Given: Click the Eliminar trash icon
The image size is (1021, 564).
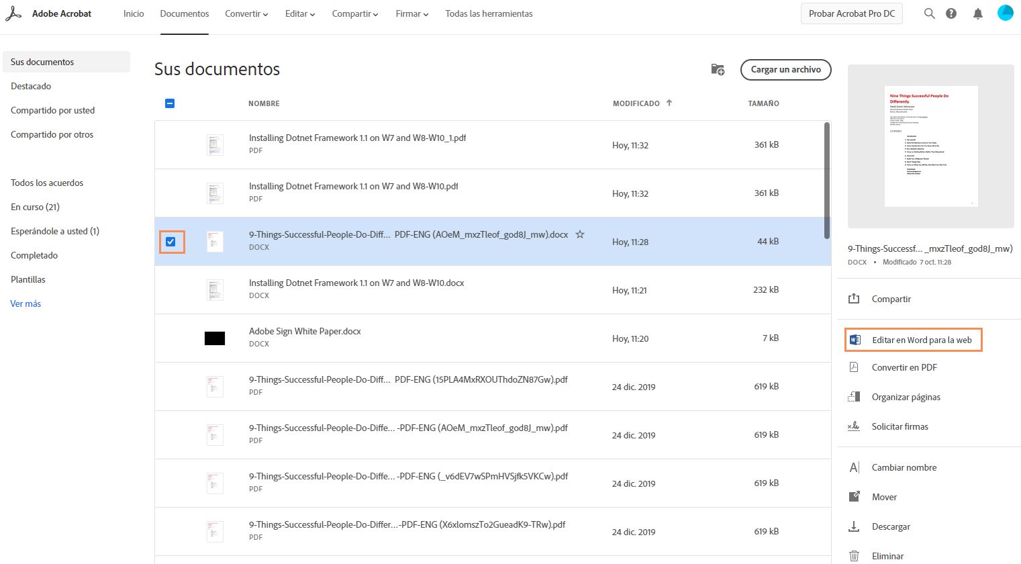Looking at the screenshot, I should tap(854, 556).
